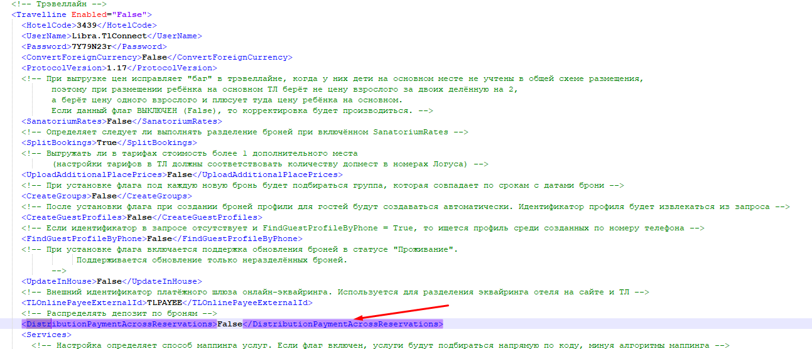Click the opening DistributionPaymentAcrossReservations tag
The height and width of the screenshot is (349, 812).
coord(119,324)
